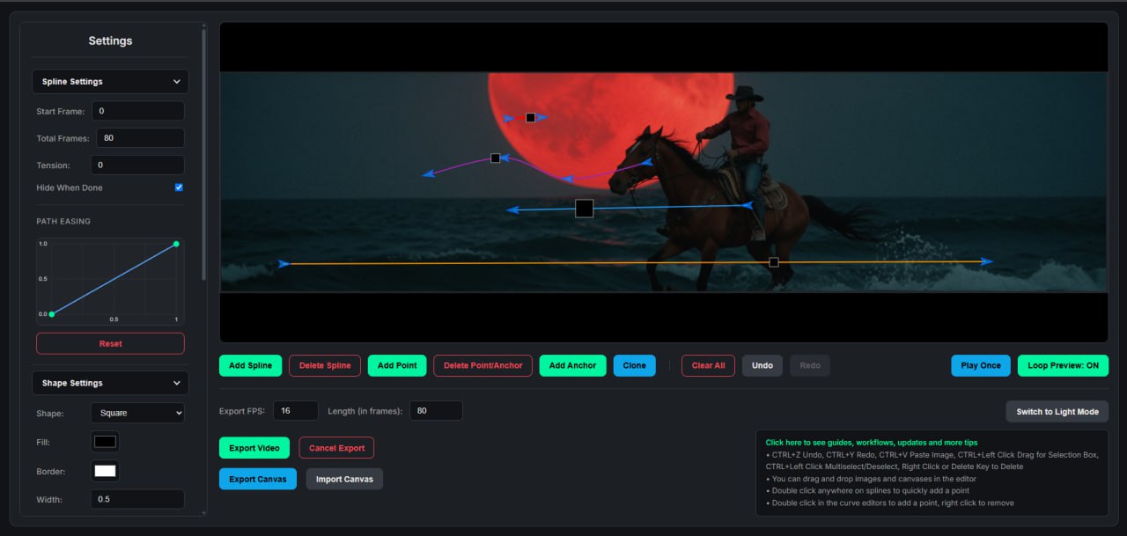Click the square point on the purple spline
The height and width of the screenshot is (536, 1127).
click(x=495, y=158)
